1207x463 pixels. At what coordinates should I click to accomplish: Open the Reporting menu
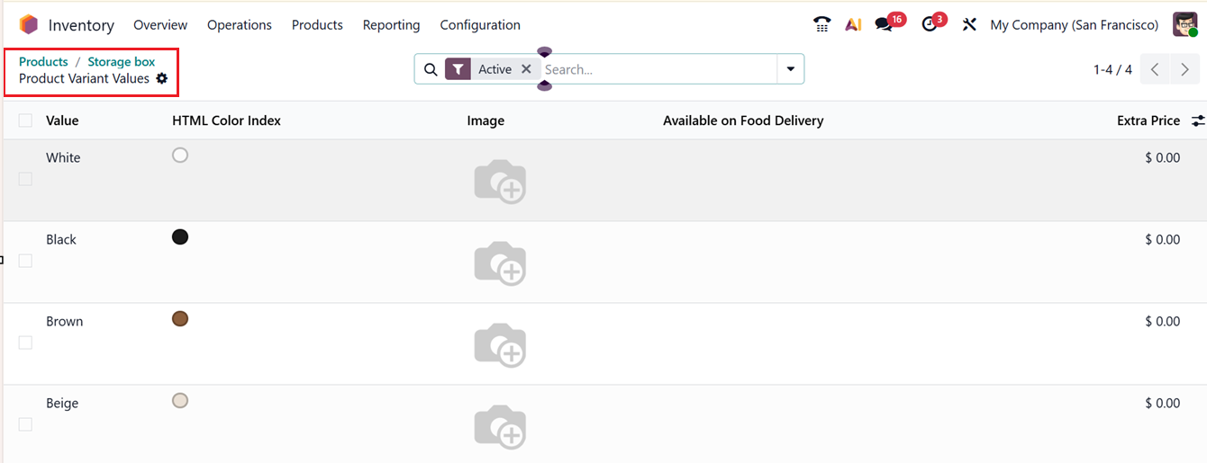click(391, 25)
